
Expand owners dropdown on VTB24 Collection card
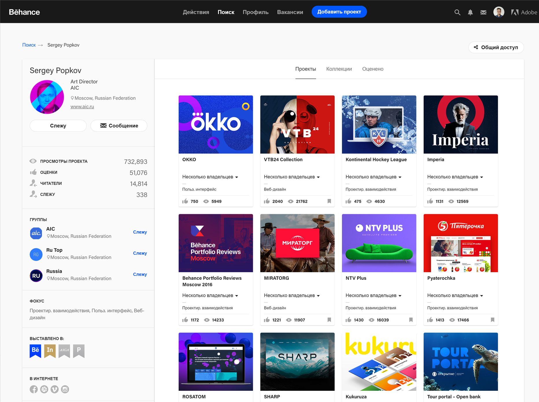tap(292, 177)
